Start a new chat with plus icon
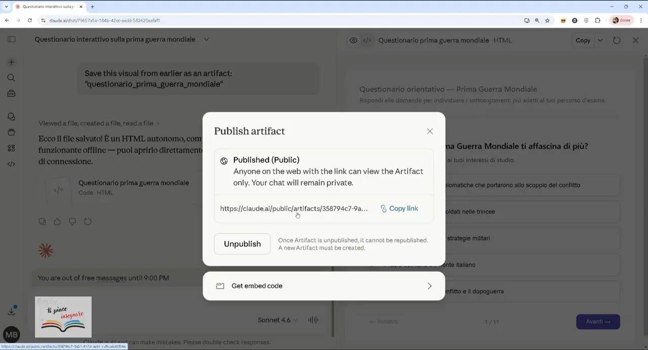This screenshot has height=350, width=648. coord(11,62)
